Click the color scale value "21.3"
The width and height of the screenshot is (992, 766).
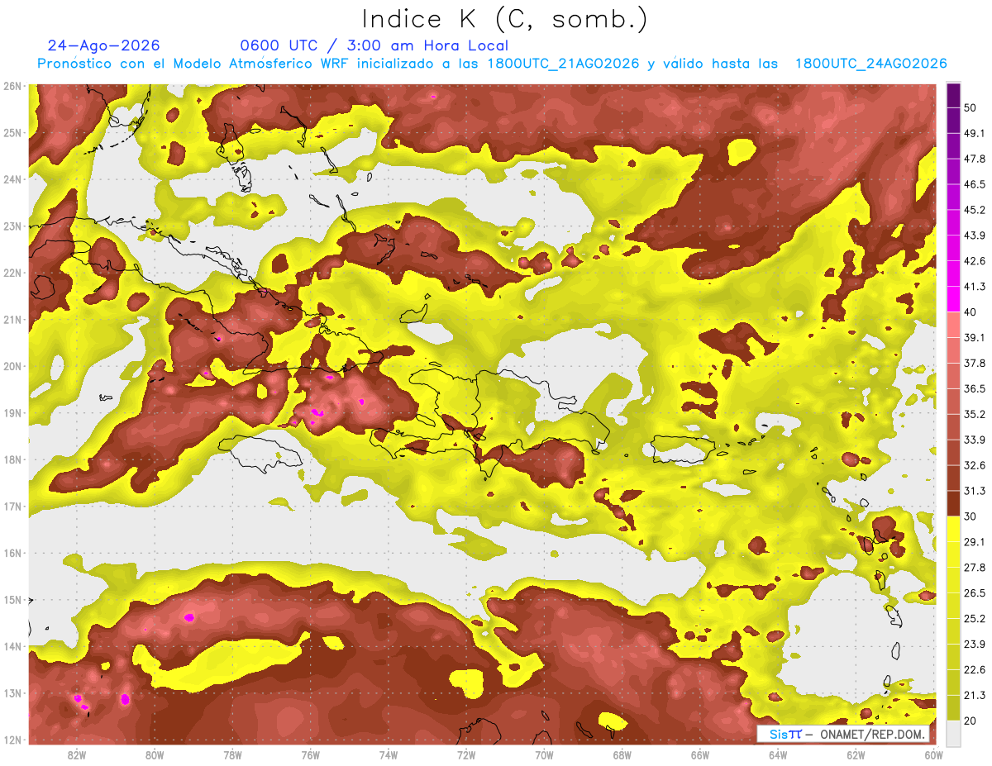click(975, 695)
